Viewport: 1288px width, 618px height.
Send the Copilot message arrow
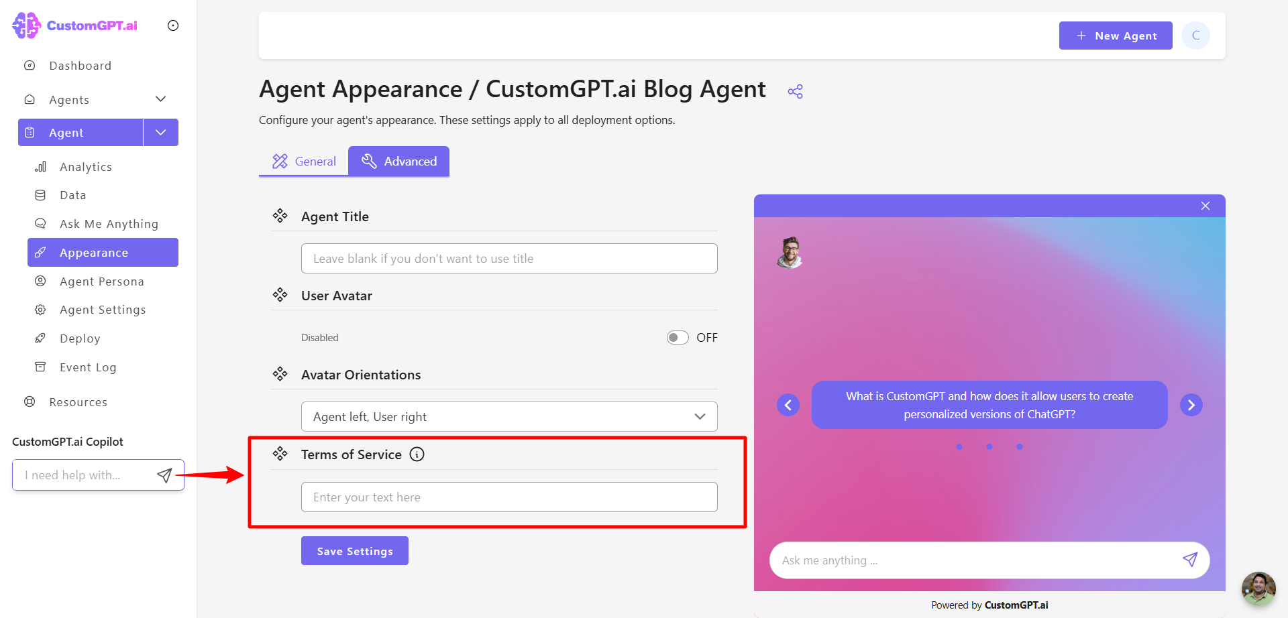click(x=164, y=475)
